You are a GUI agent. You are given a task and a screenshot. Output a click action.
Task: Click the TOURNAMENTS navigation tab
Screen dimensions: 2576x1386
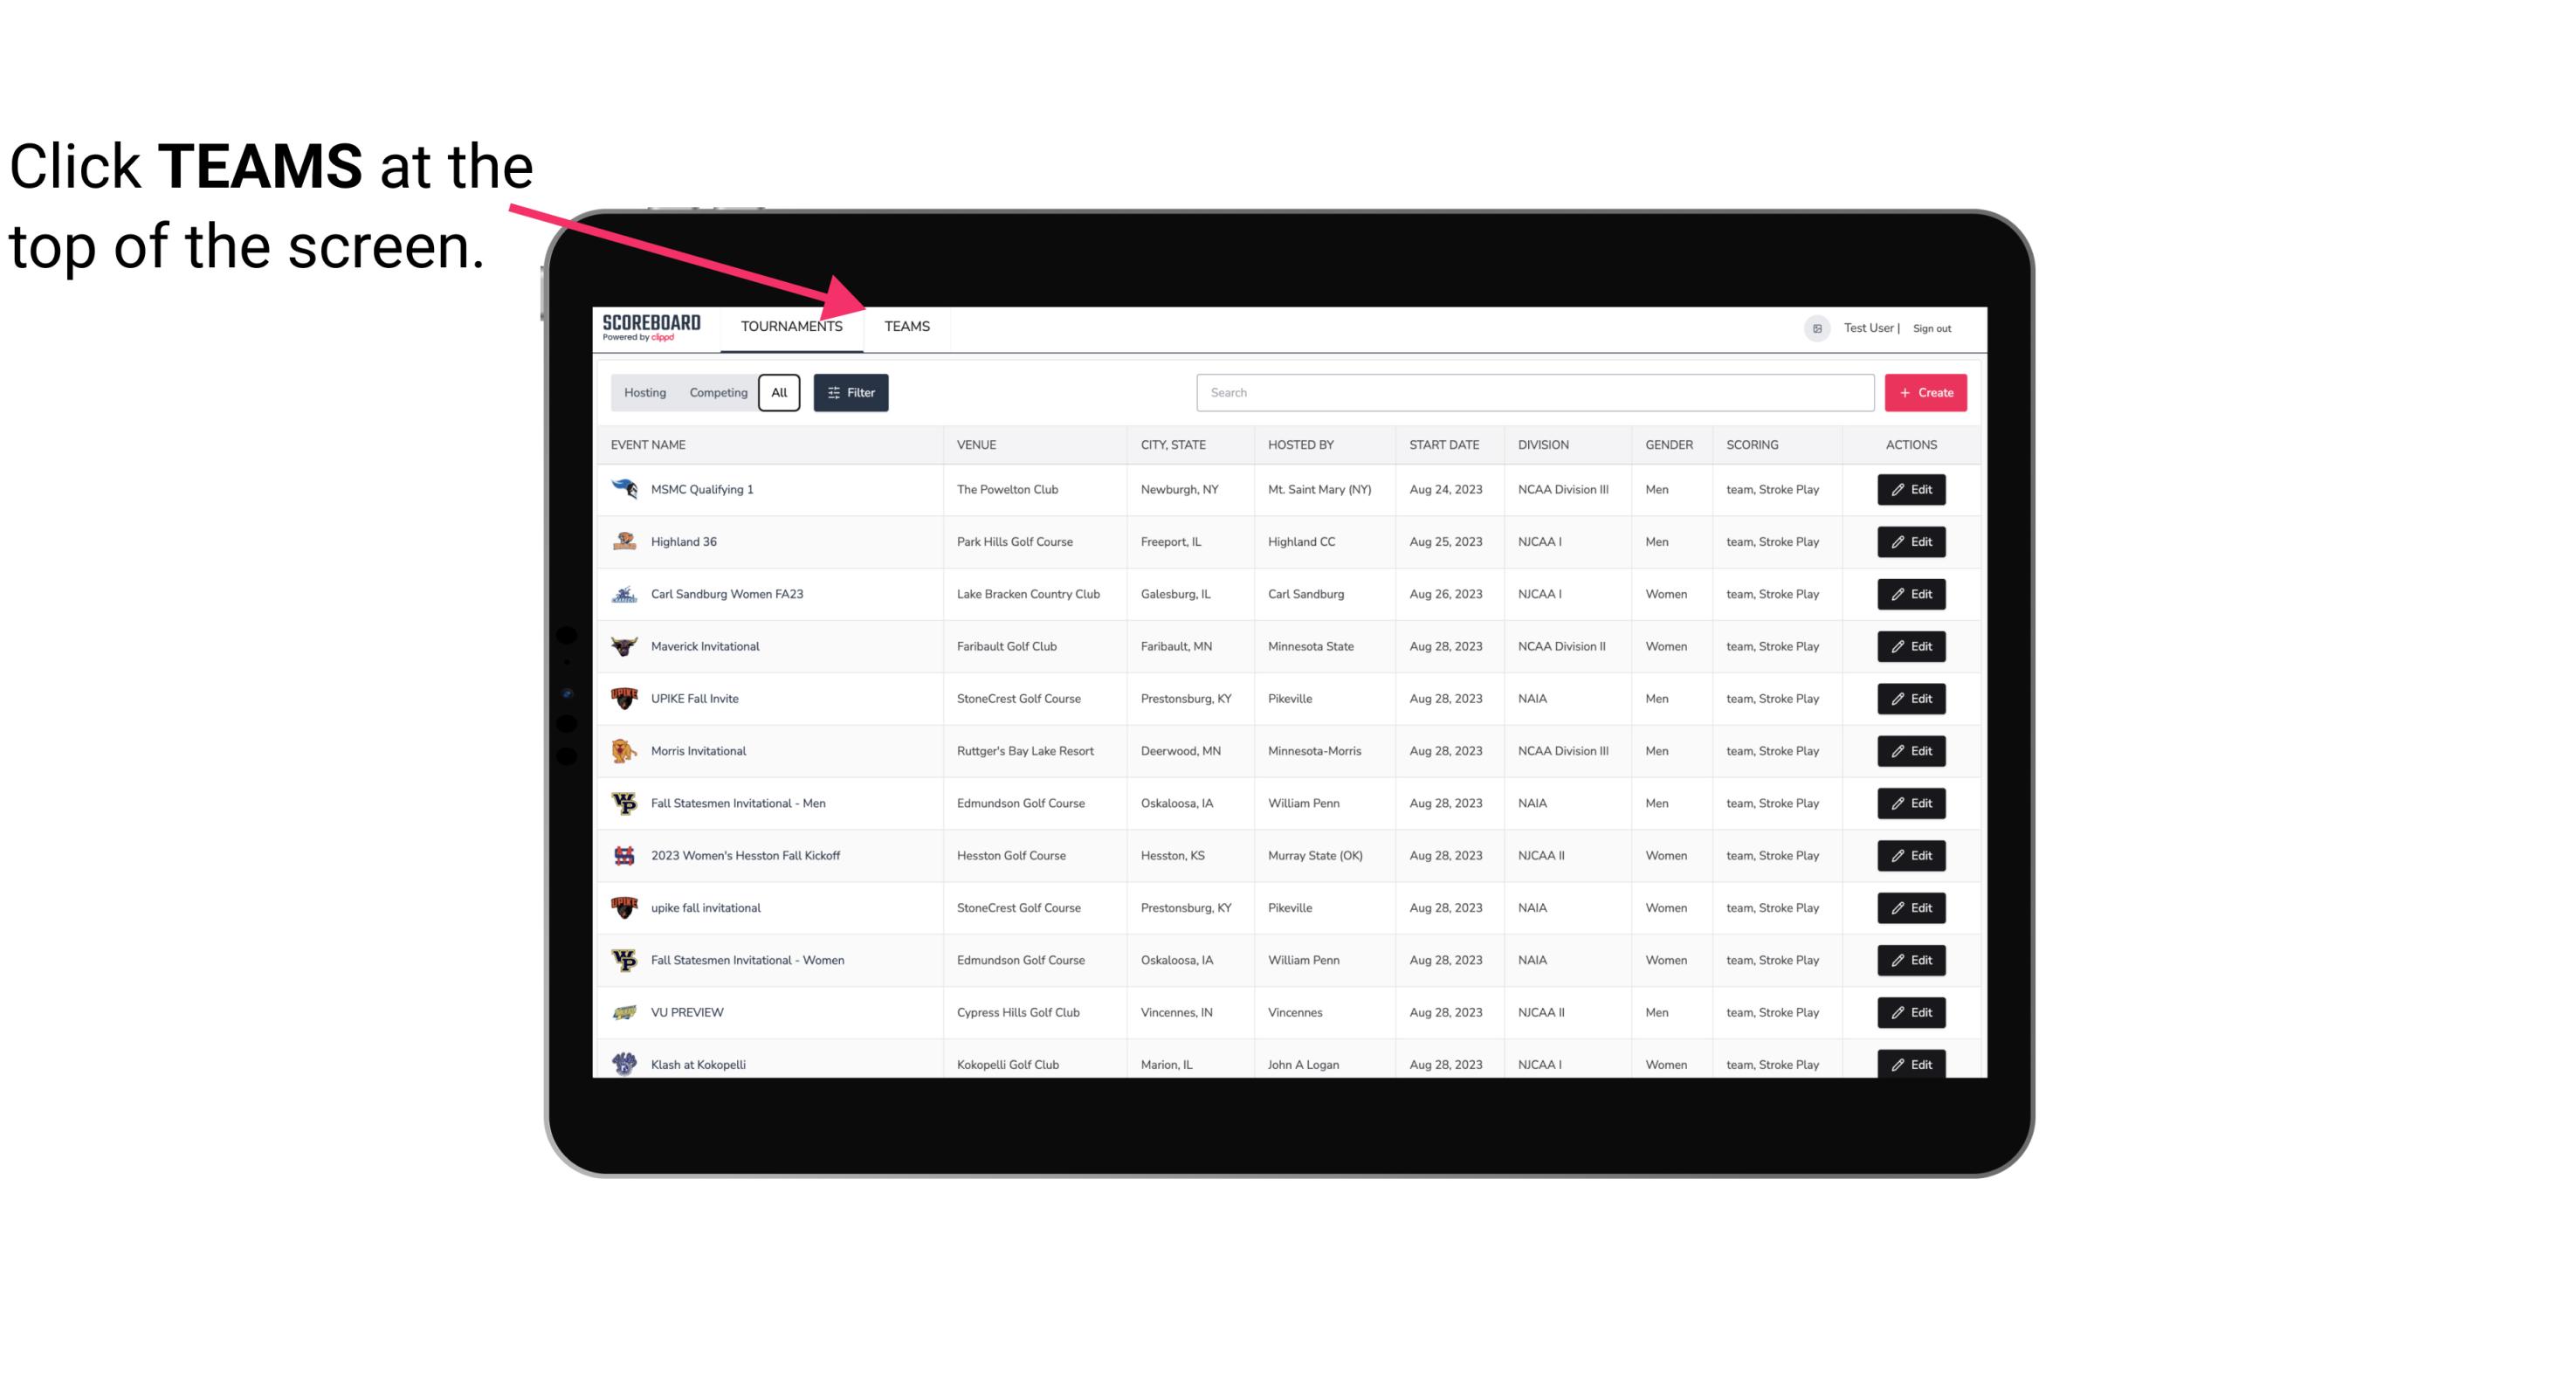(x=790, y=326)
